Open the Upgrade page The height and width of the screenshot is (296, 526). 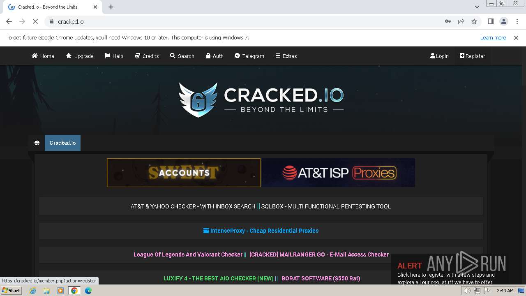point(80,56)
